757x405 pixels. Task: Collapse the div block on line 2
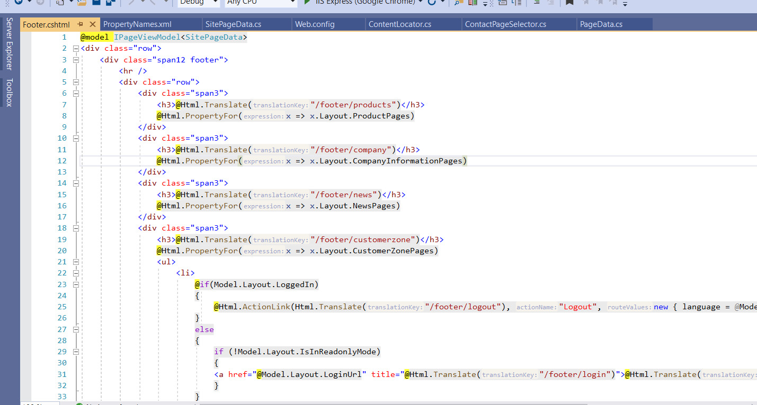click(76, 49)
